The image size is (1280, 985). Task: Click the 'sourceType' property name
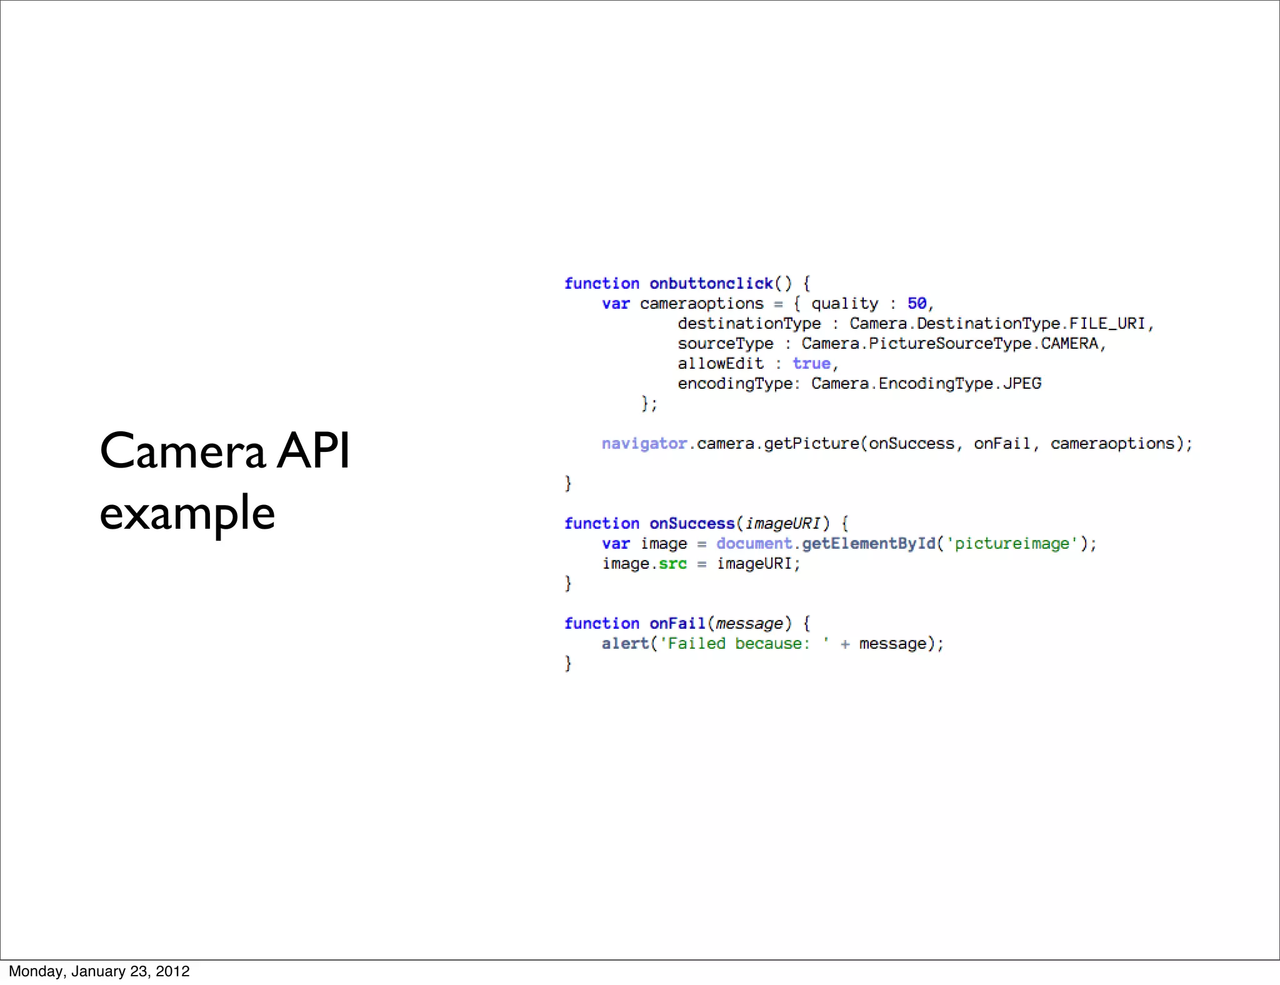point(725,344)
